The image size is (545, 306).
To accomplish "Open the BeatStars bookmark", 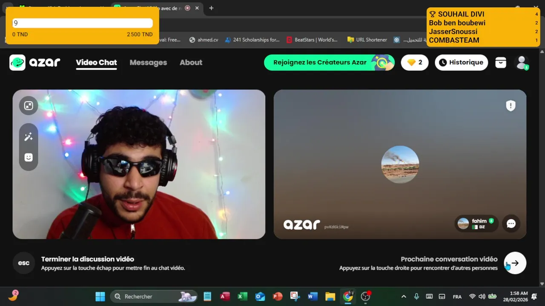I will 312,40.
